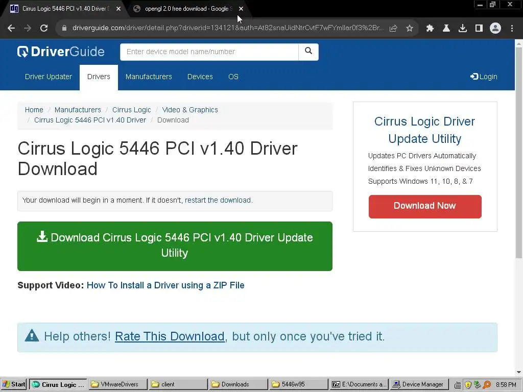Toggle the Chrome side panel icon
This screenshot has width=523, height=392.
point(479,29)
